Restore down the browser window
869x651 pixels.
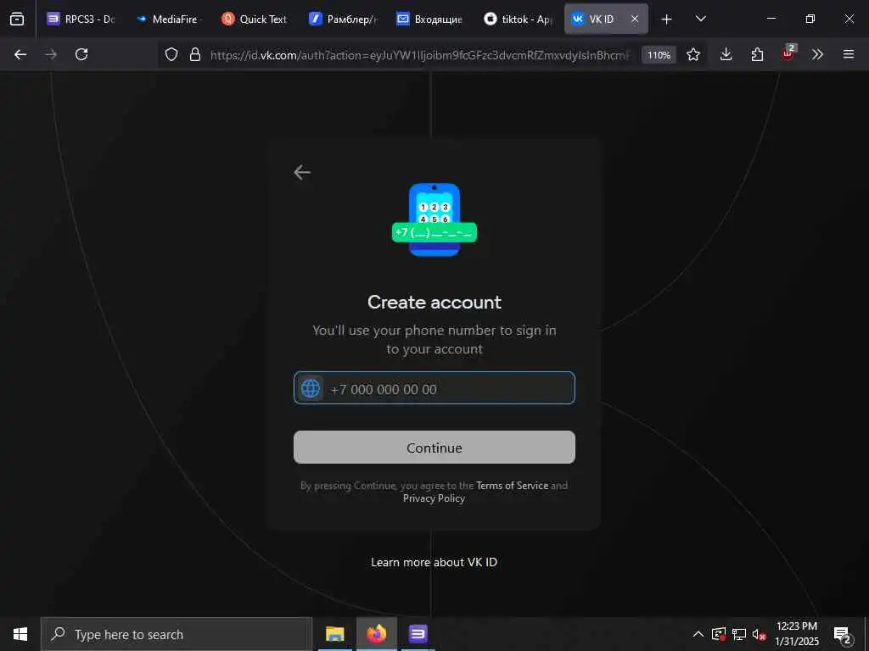810,19
